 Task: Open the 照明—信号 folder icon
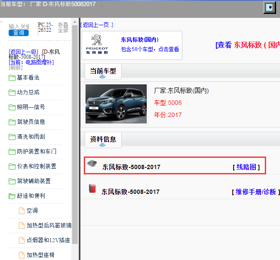coord(12,107)
